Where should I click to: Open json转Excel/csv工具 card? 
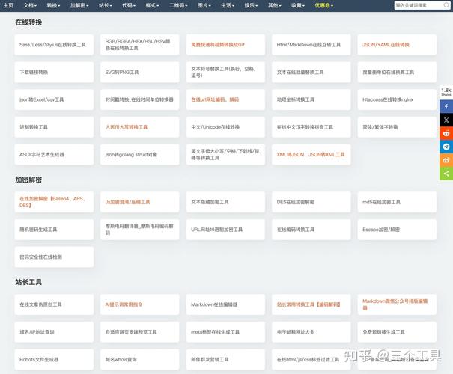54,99
